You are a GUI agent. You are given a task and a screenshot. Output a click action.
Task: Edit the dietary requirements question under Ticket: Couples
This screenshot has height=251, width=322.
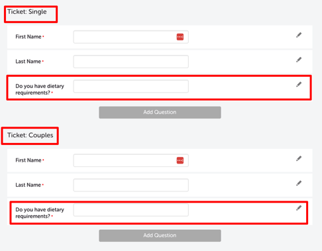(299, 208)
